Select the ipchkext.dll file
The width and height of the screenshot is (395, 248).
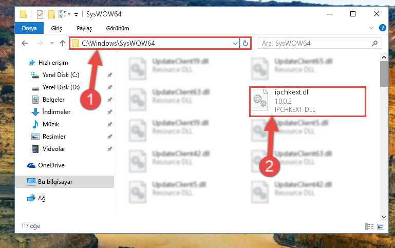click(307, 102)
